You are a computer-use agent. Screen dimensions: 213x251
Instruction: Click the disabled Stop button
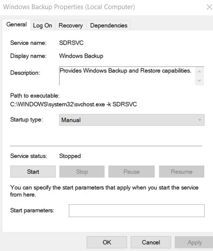point(82,171)
